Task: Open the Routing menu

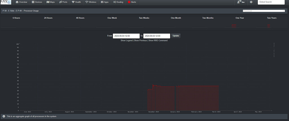Action: (x=118, y=2)
